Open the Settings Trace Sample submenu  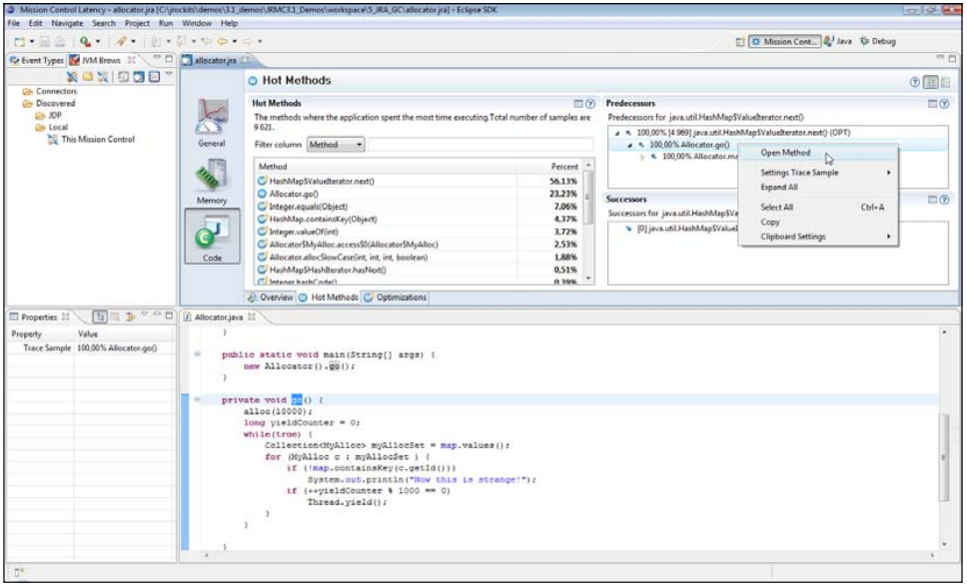(818, 173)
